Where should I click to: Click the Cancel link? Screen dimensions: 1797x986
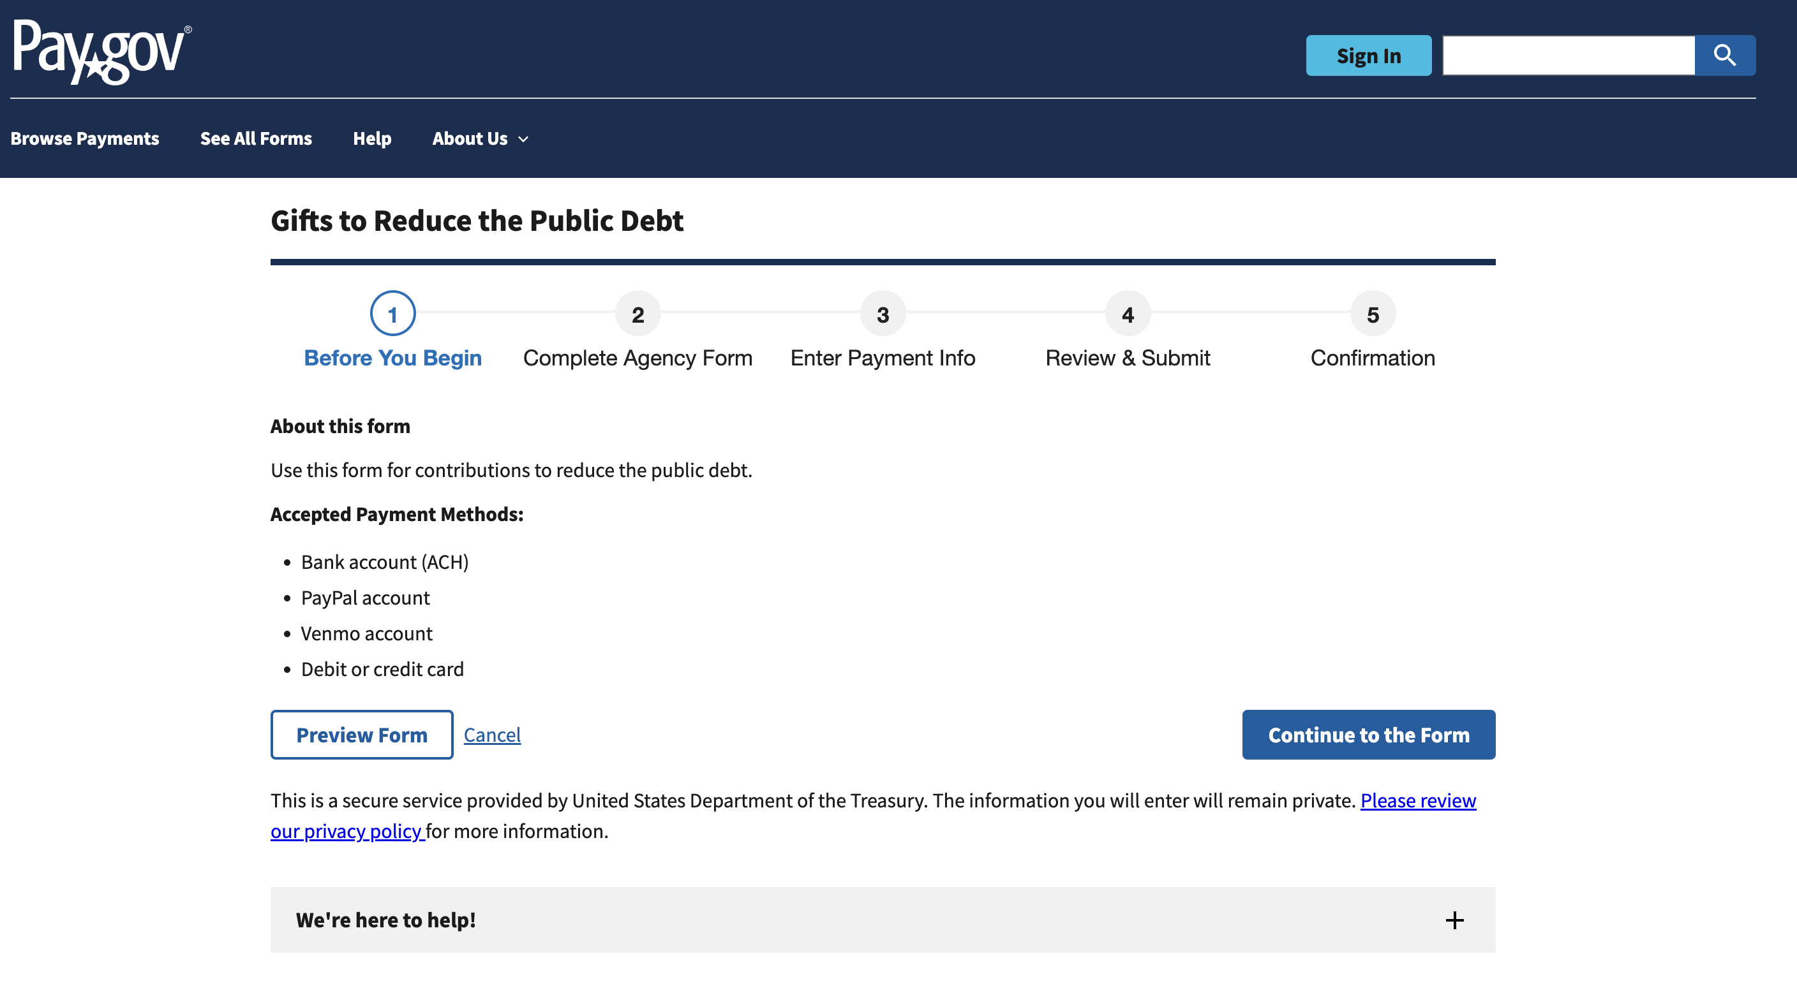492,735
